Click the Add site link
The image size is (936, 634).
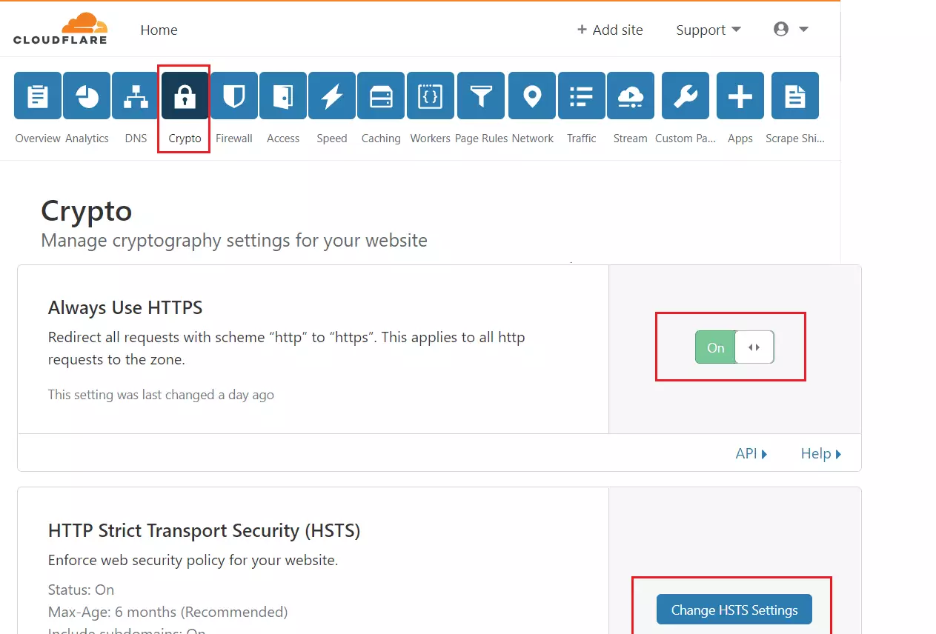point(610,30)
